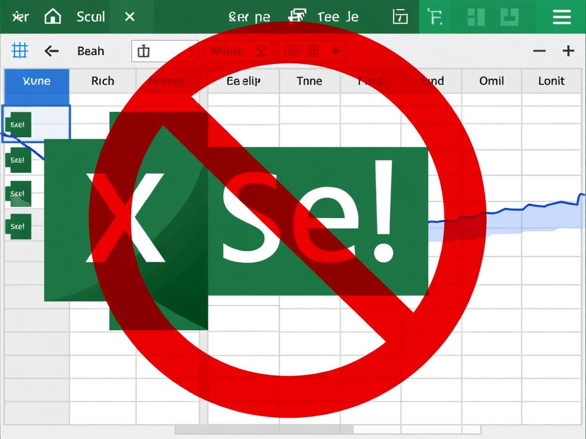Open the Tee Je menu item
This screenshot has width=586, height=439.
click(x=337, y=17)
